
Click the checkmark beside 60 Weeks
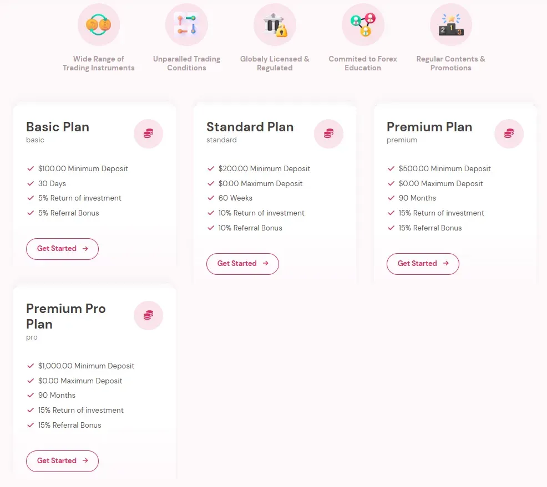211,198
